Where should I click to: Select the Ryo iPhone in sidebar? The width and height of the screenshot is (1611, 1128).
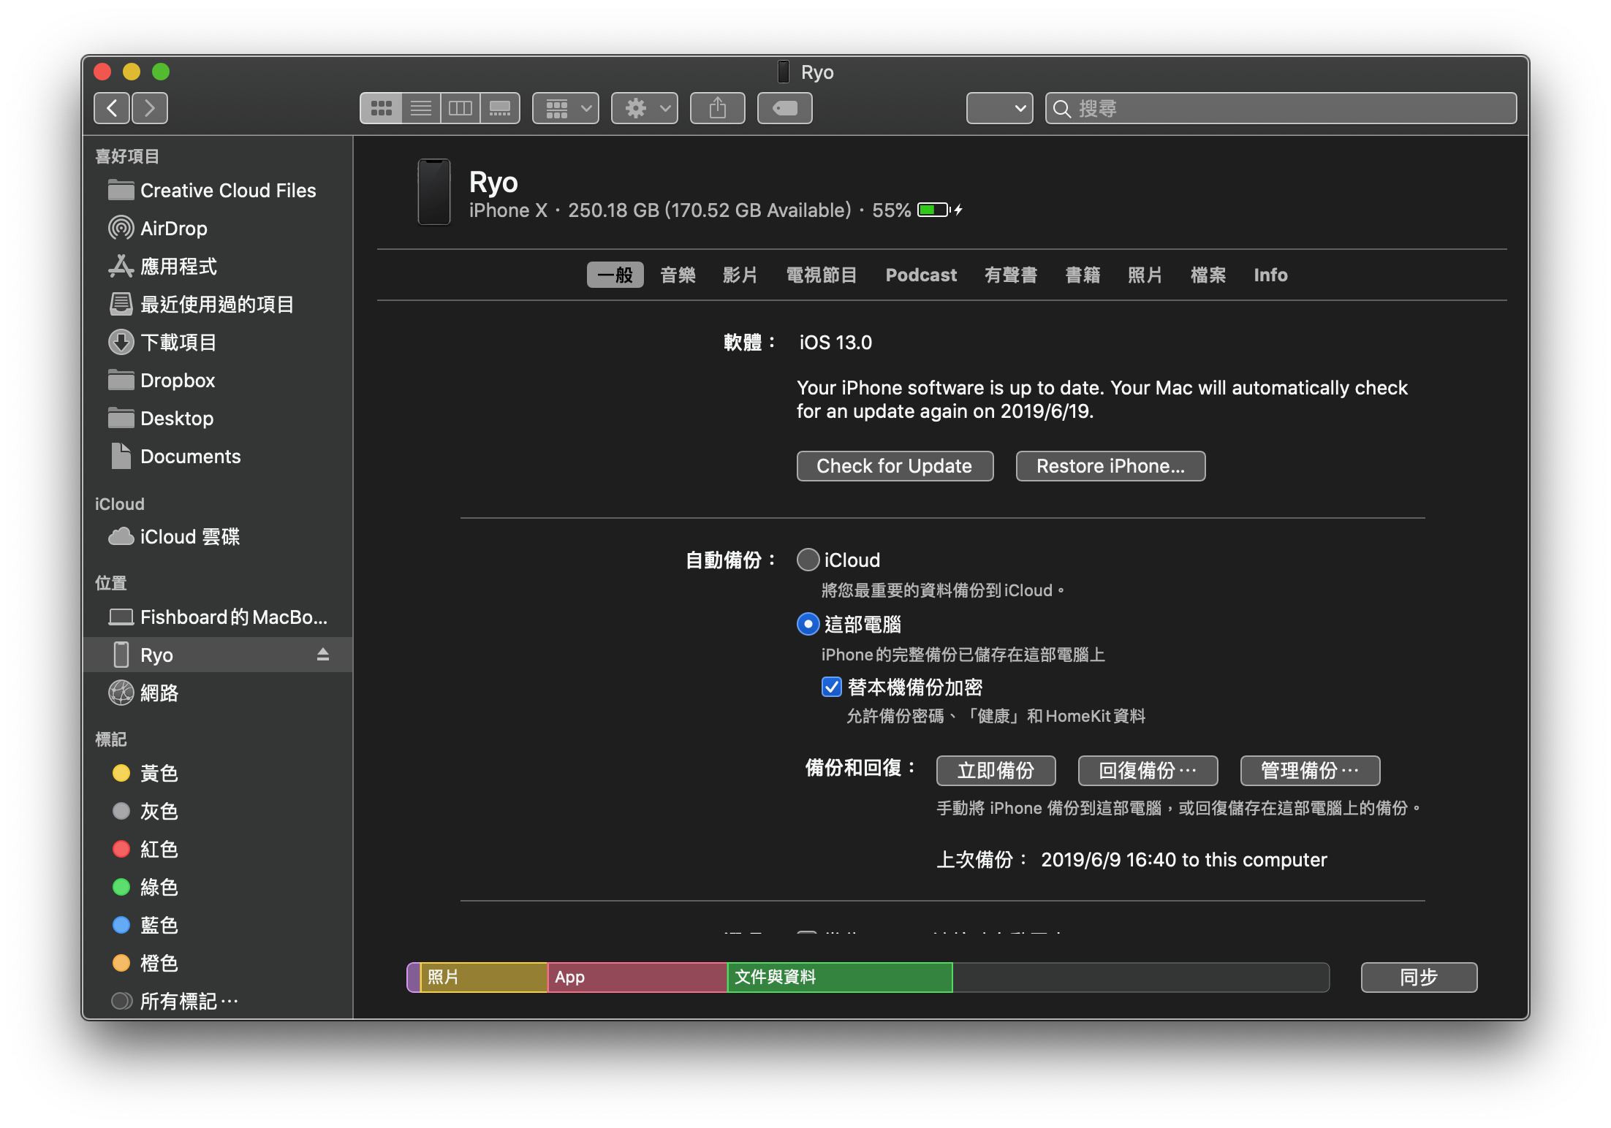click(218, 655)
